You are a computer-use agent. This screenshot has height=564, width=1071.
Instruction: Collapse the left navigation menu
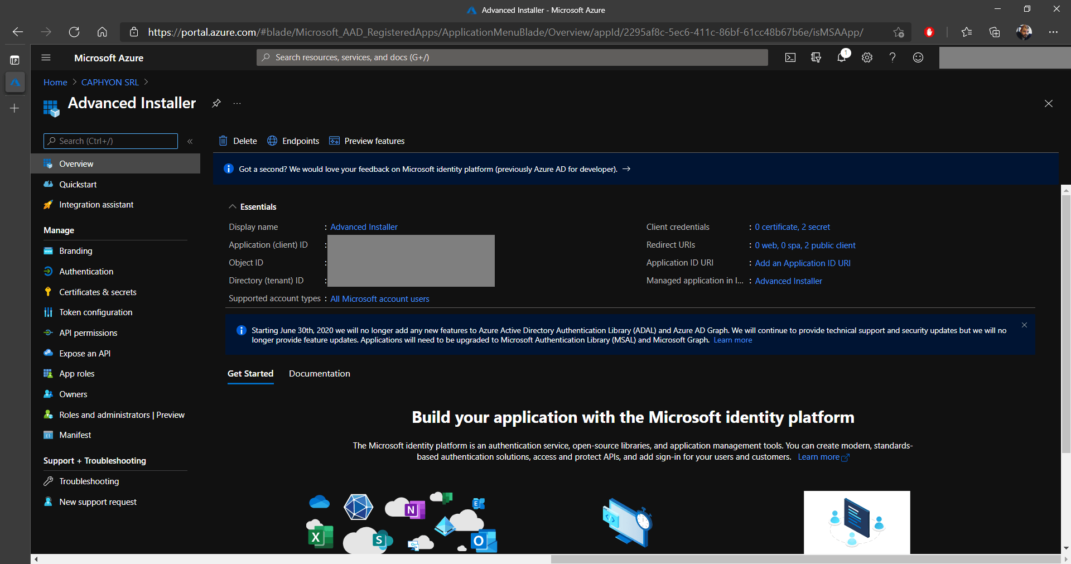190,141
